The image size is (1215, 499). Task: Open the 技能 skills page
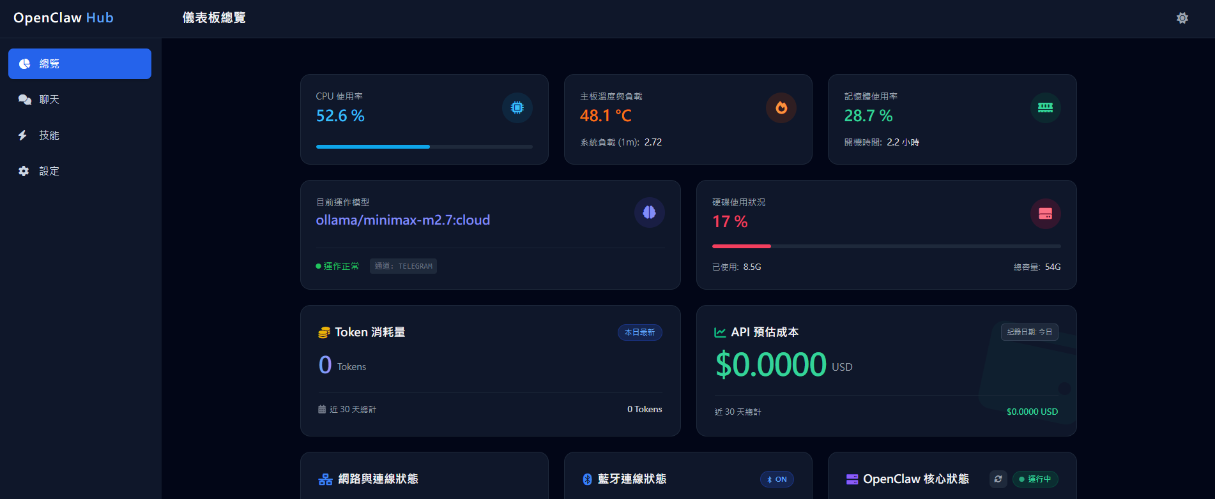point(80,135)
